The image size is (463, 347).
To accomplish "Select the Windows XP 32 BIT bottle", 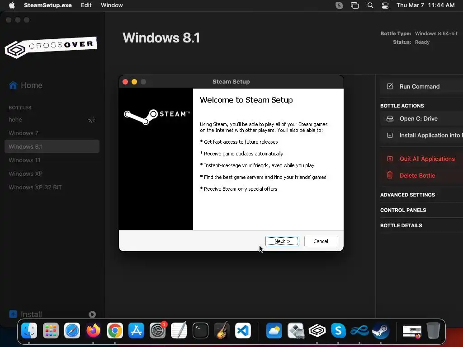I will (x=52, y=188).
